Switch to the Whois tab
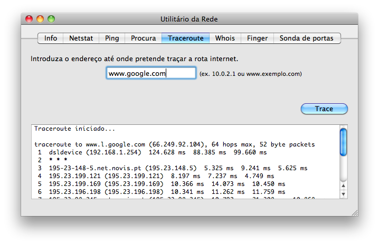Image resolution: width=379 pixels, height=245 pixels. tap(225, 38)
